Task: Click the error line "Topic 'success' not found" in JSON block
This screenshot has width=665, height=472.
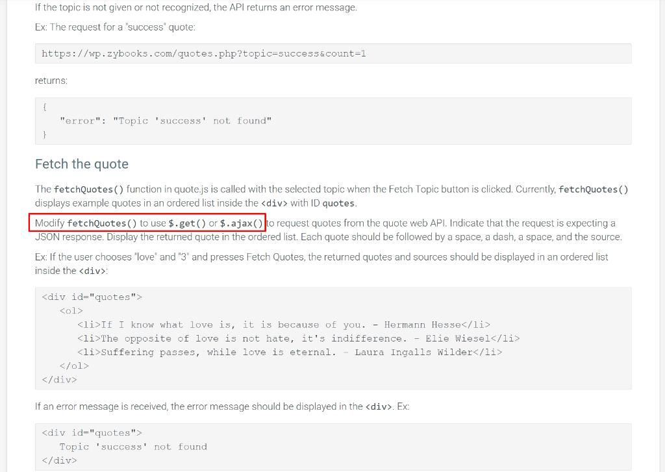Action: point(166,121)
